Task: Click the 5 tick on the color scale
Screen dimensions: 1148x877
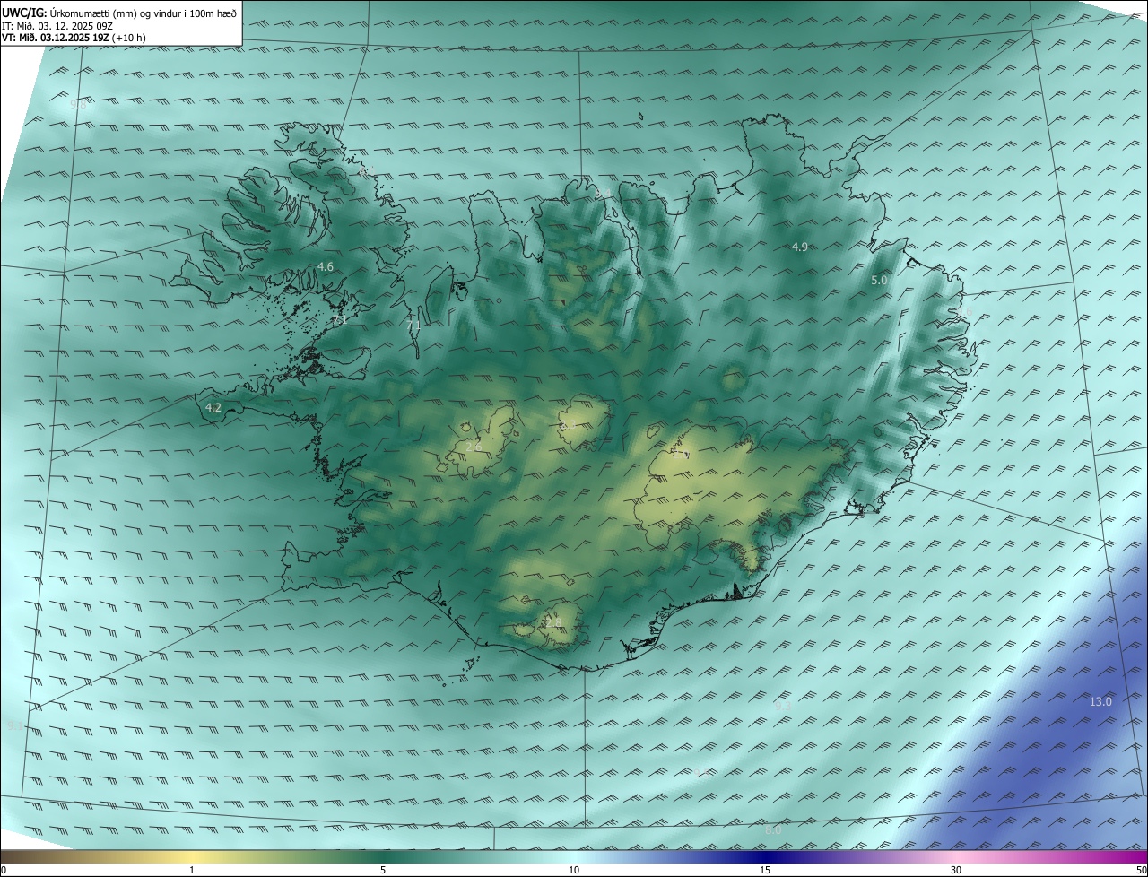Action: [383, 870]
